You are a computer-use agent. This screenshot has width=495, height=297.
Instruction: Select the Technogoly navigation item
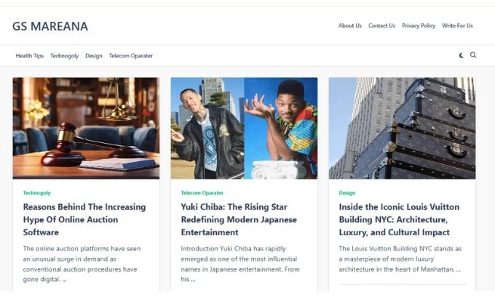(64, 56)
